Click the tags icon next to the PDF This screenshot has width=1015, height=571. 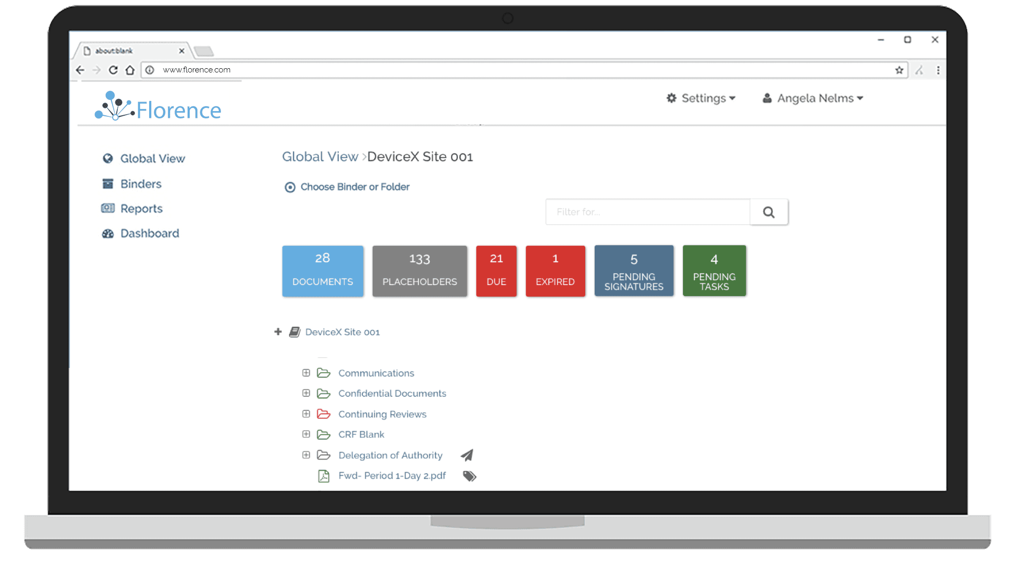pyautogui.click(x=469, y=476)
